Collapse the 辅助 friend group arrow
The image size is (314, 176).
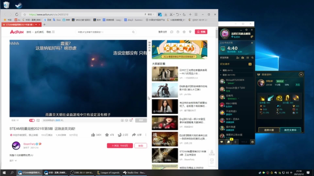point(221,70)
